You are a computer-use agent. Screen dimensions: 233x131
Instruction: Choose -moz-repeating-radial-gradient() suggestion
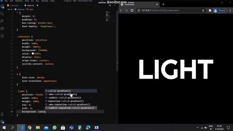click(x=71, y=104)
